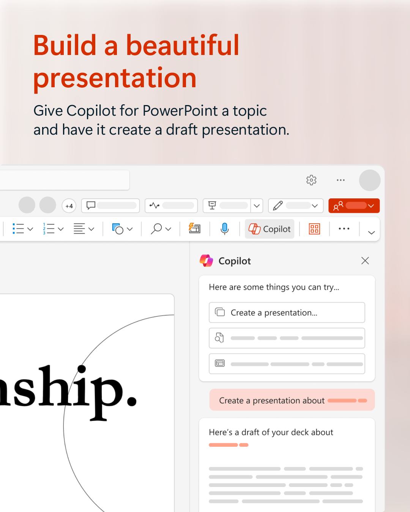Close the Copilot side pane
Screen dimensions: 410x512
coord(365,261)
